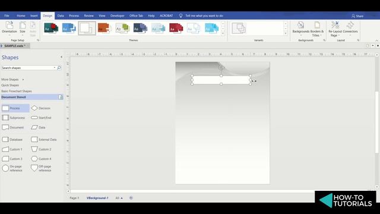This screenshot has width=380, height=214.
Task: Click the search shapes magnifier icon
Action: [x=59, y=68]
